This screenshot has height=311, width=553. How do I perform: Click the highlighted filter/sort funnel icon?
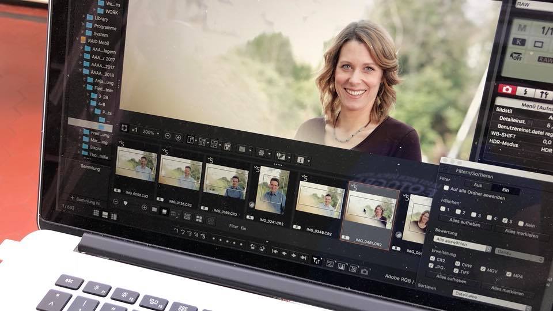tap(317, 261)
